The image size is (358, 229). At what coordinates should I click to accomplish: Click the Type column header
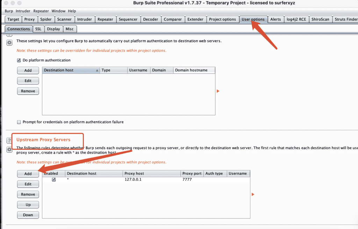pos(114,70)
